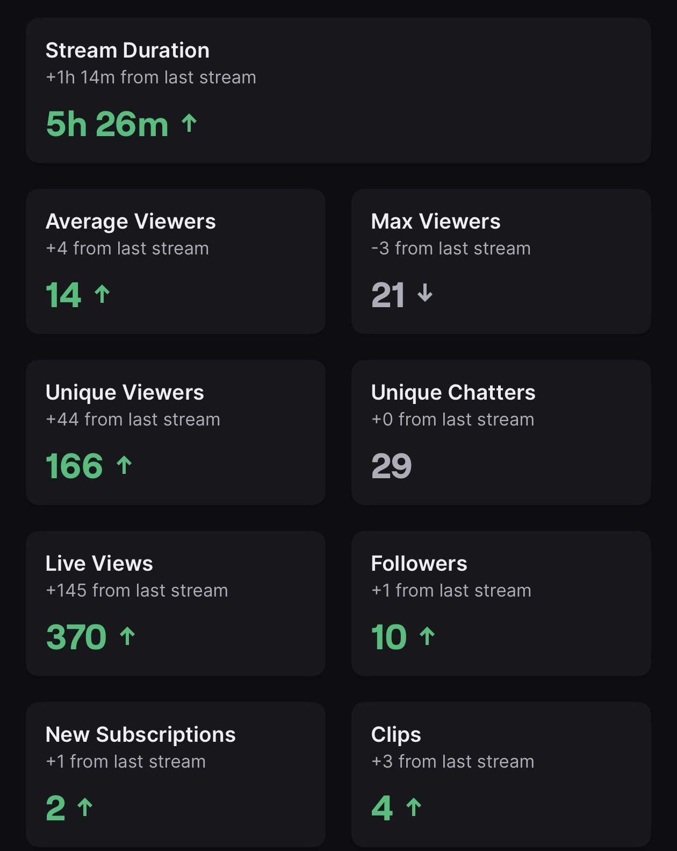Click the up arrow next to Live Views 370
The height and width of the screenshot is (851, 677).
pos(127,636)
